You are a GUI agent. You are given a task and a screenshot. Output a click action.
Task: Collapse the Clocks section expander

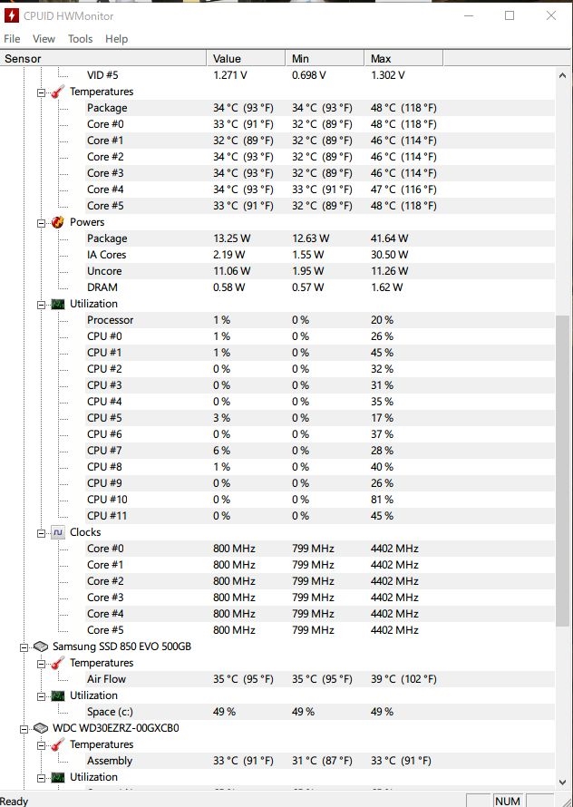pos(41,534)
